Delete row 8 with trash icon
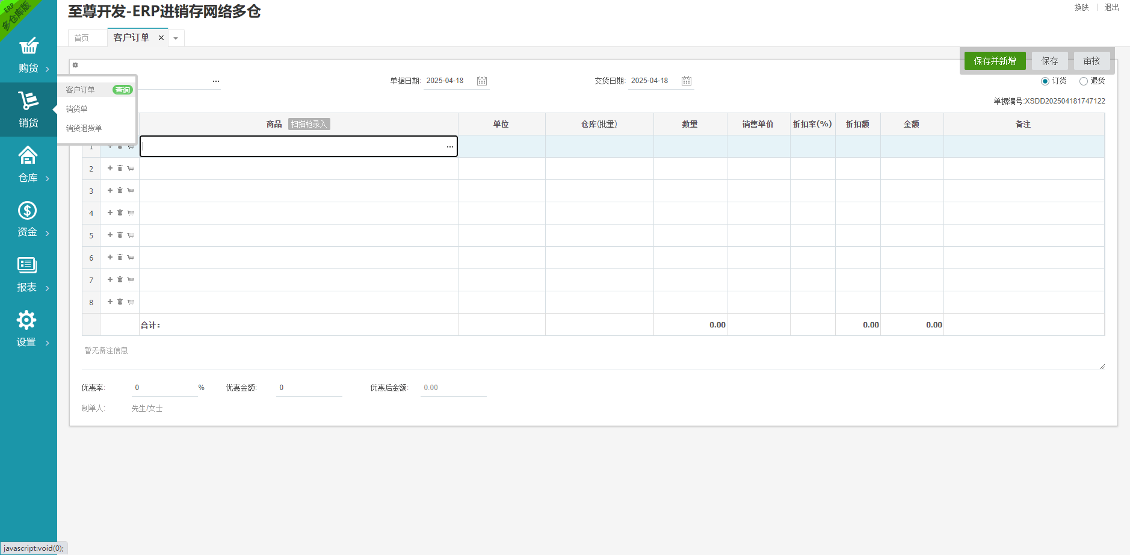The width and height of the screenshot is (1130, 555). point(120,302)
